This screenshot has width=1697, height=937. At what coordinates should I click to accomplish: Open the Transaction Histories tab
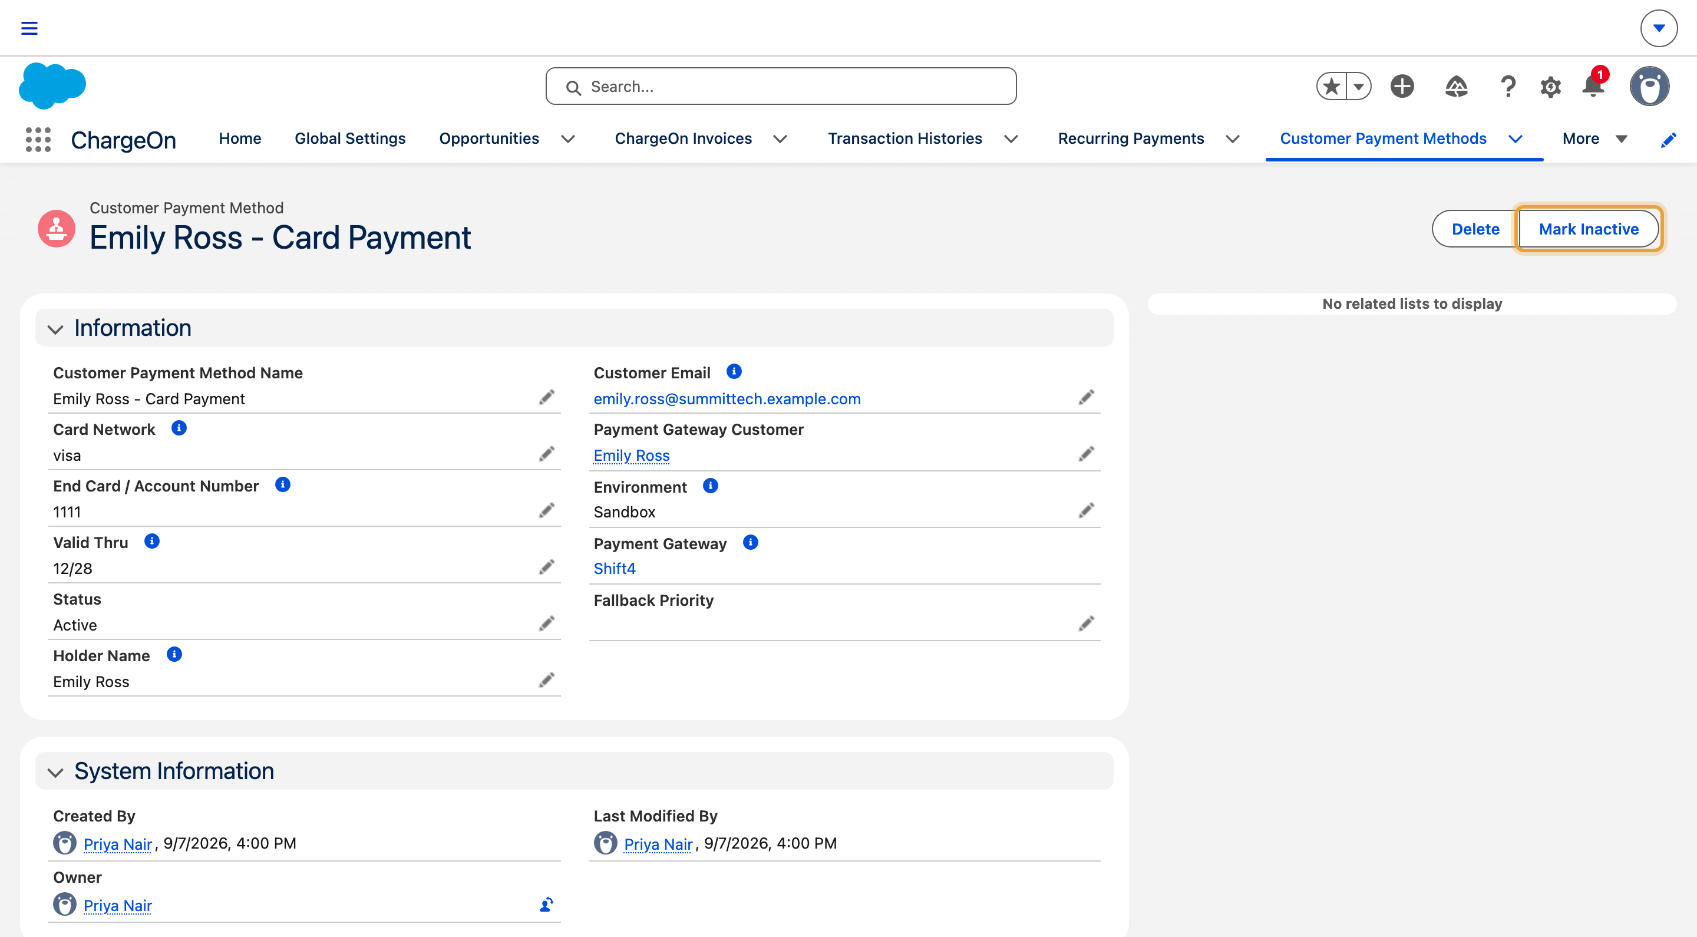pyautogui.click(x=904, y=139)
